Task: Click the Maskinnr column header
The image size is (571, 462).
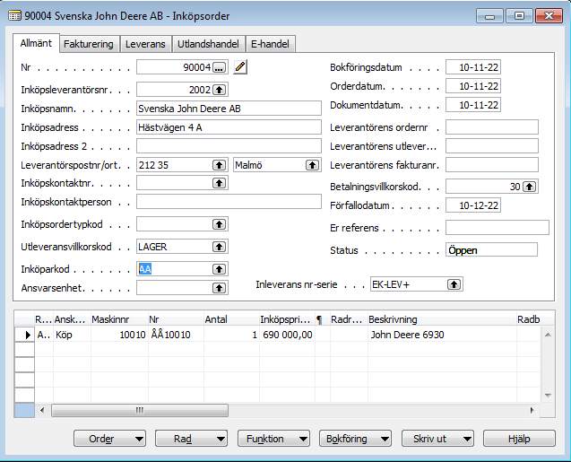Action: coord(119,319)
